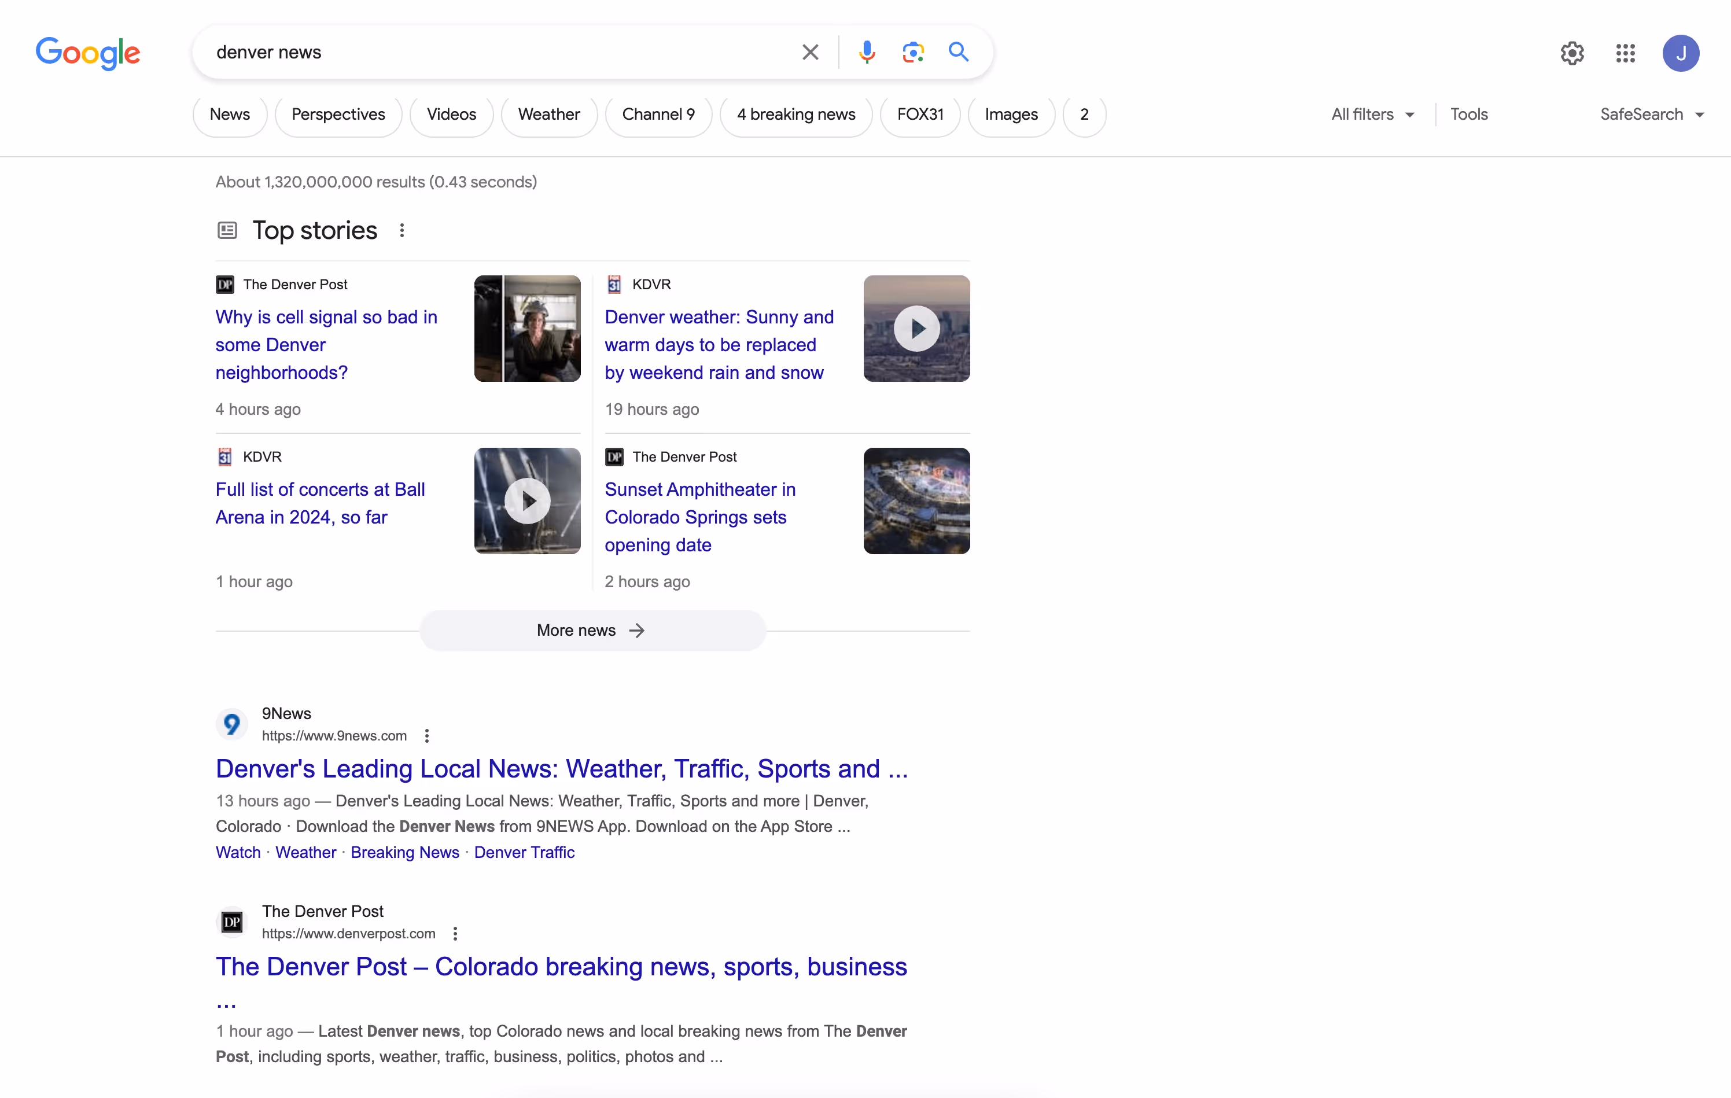The width and height of the screenshot is (1731, 1098).
Task: Play the Ball Arena concerts video thumbnail
Action: tap(527, 501)
